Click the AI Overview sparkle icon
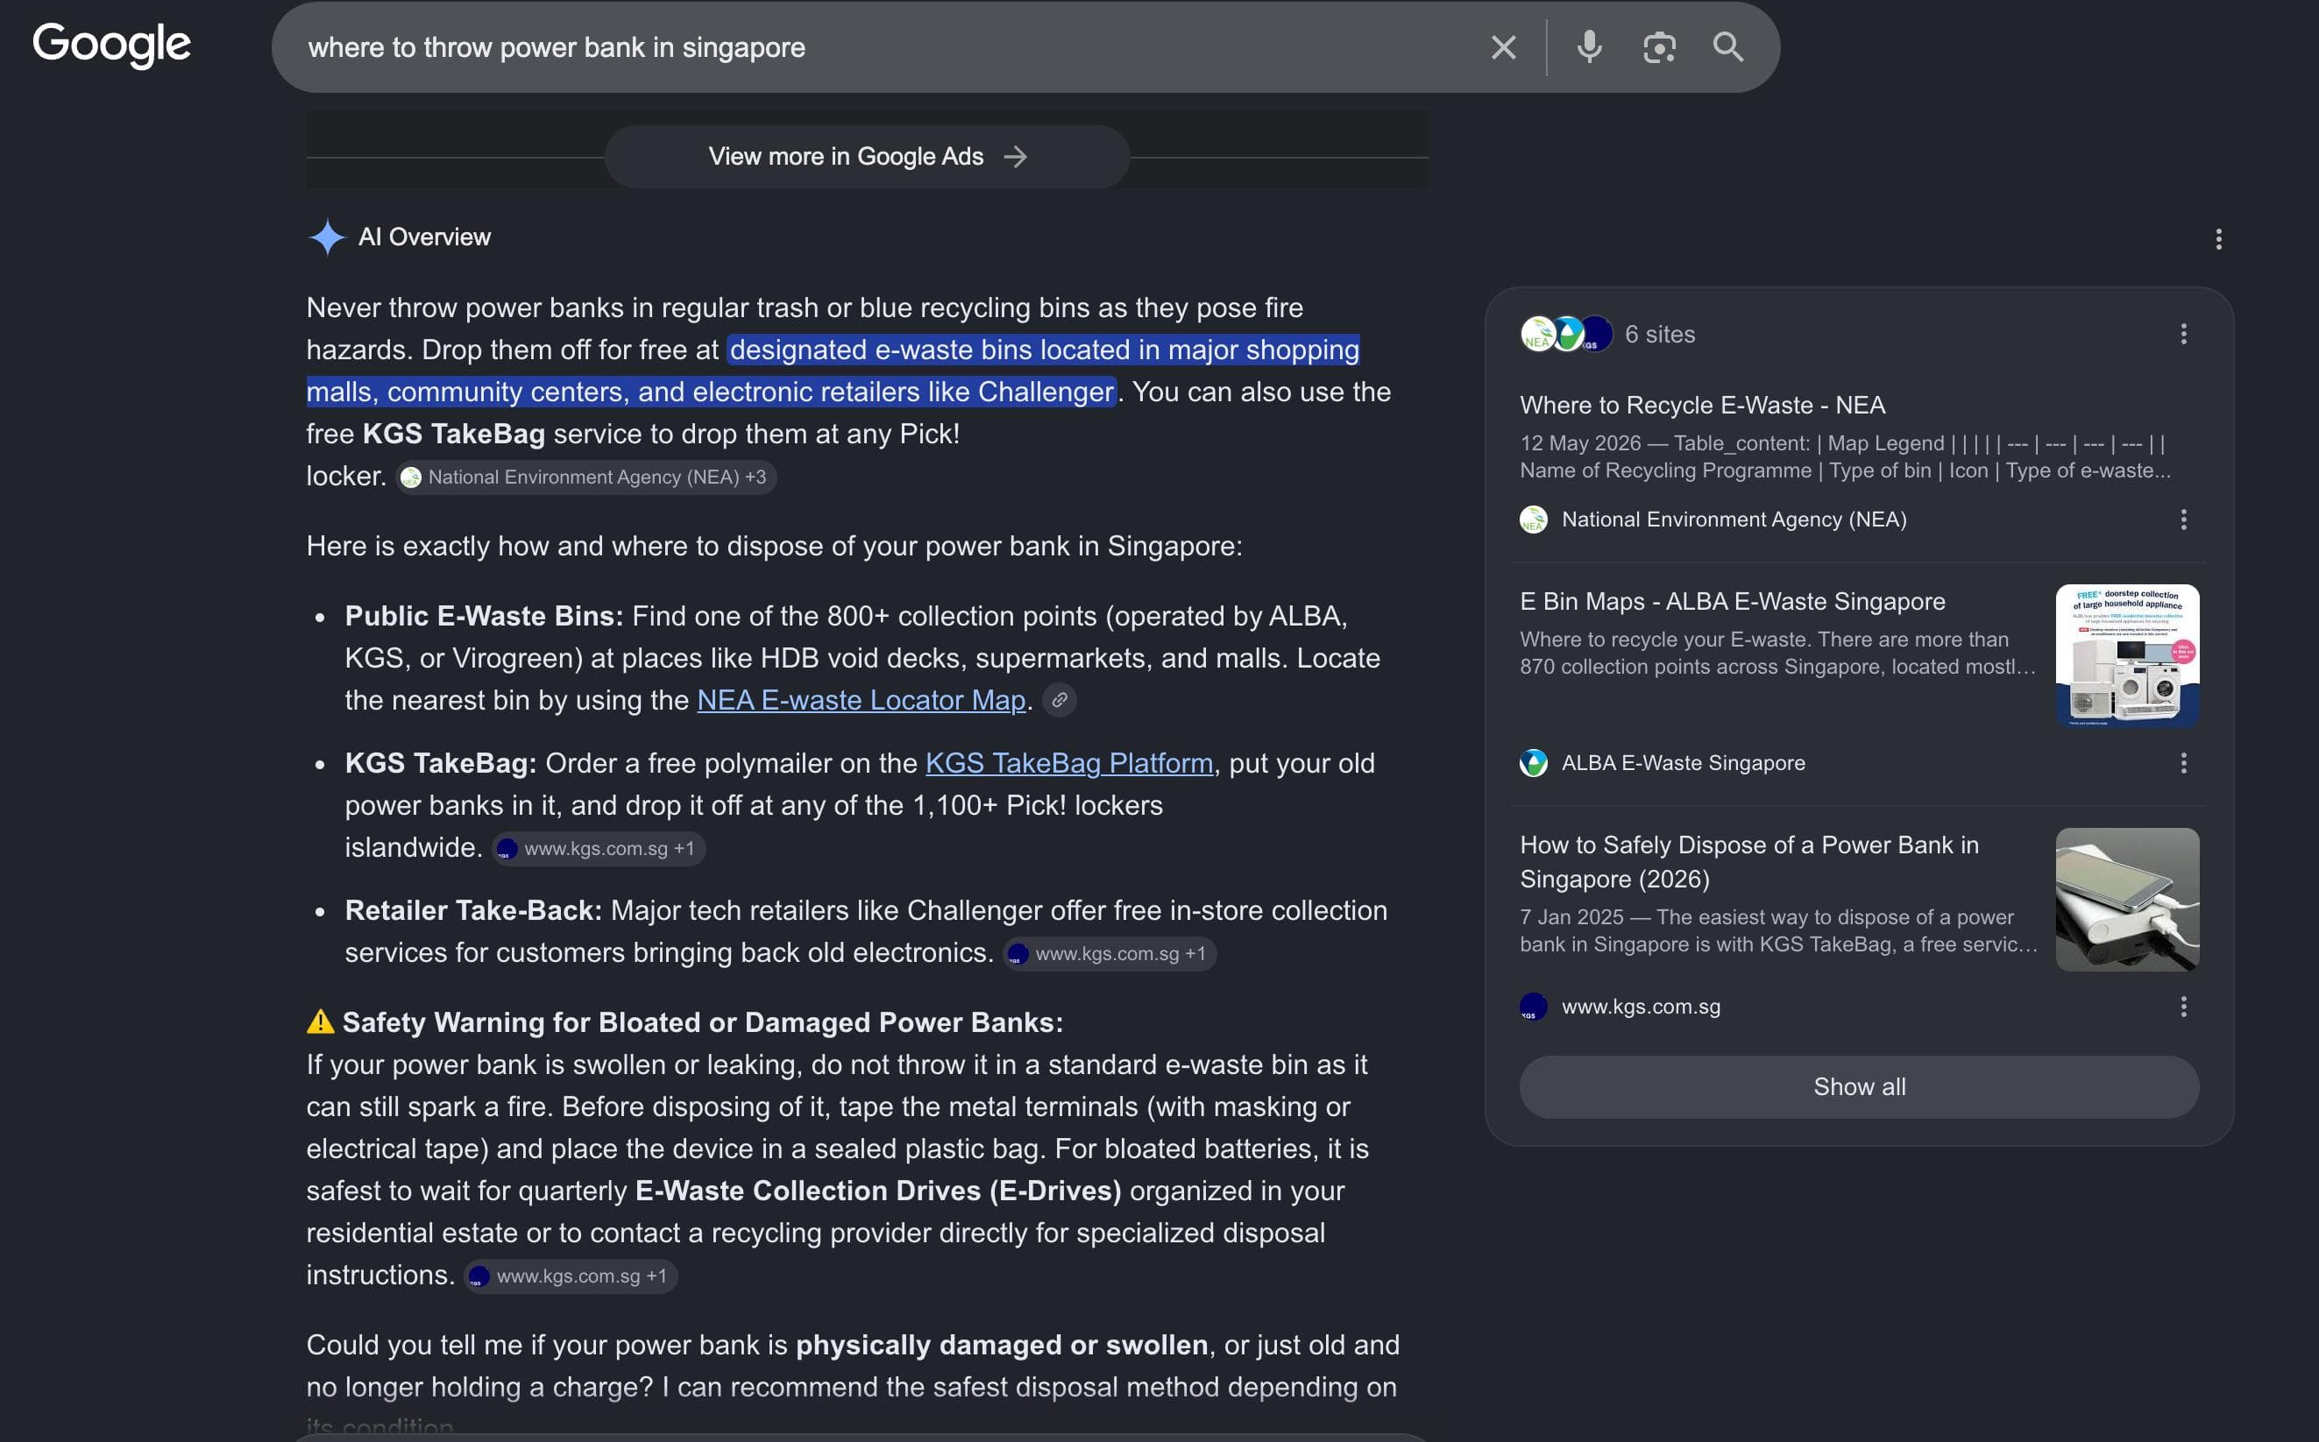 tap(326, 237)
